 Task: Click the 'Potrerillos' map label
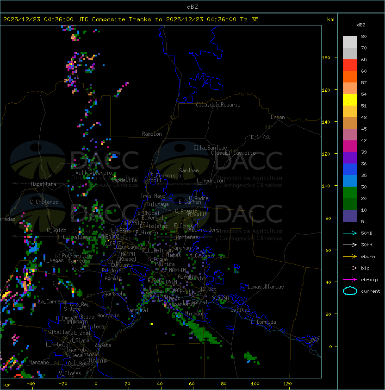[77, 256]
